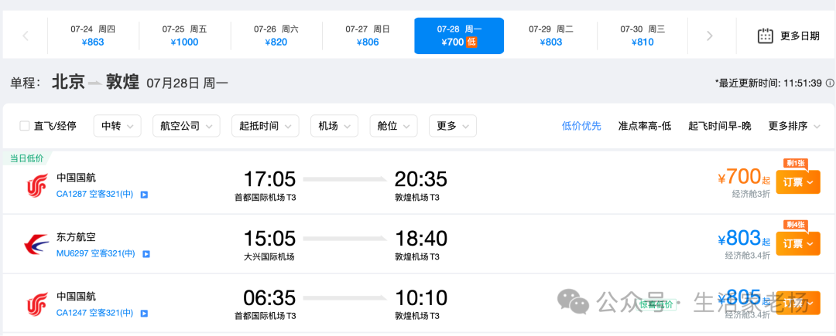Open flight link CA1247 空客321(中)
Viewport: 836px width, 336px height.
pos(95,313)
